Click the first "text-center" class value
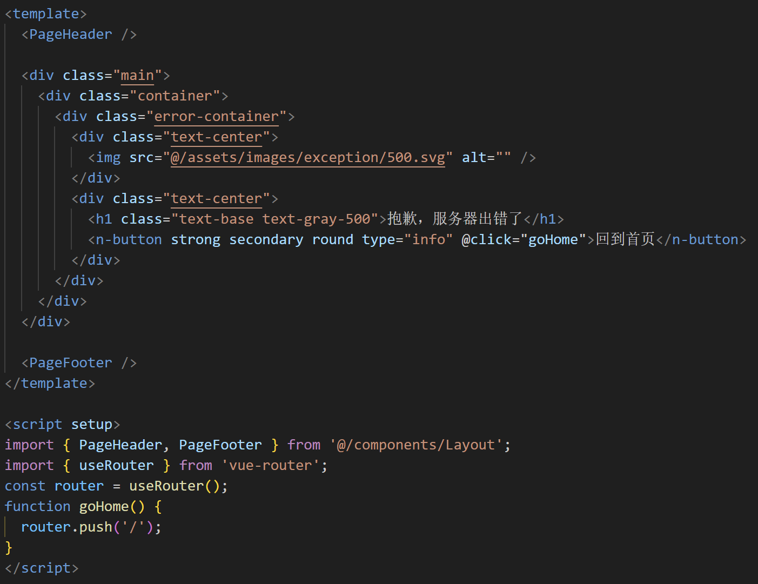Viewport: 758px width, 584px height. coord(216,137)
